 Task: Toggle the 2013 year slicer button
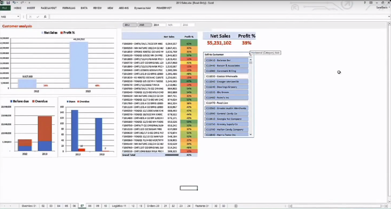(144, 25)
